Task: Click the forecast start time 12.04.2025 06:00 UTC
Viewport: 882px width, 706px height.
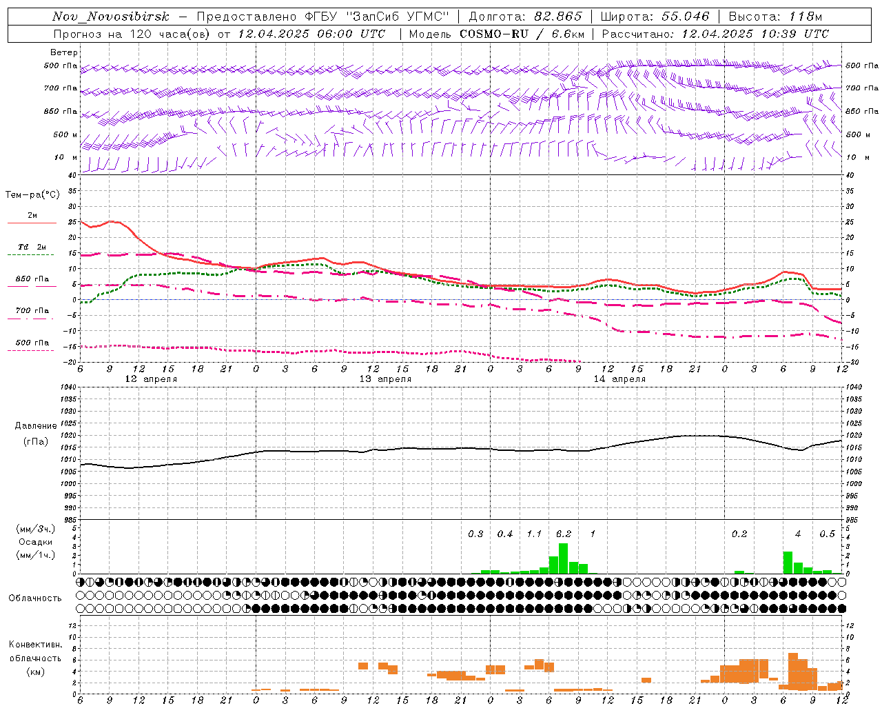Action: (x=311, y=34)
